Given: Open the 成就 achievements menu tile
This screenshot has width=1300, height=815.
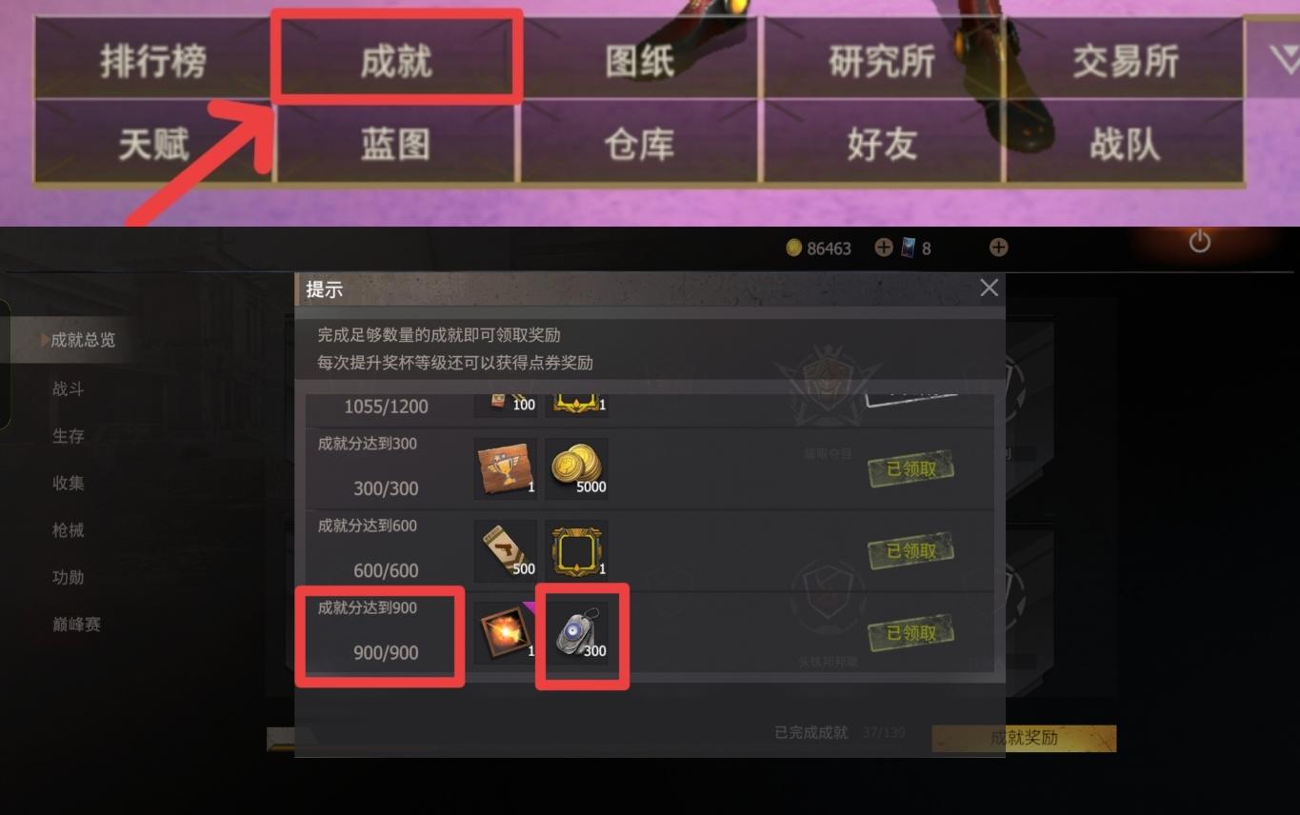Looking at the screenshot, I should point(396,57).
